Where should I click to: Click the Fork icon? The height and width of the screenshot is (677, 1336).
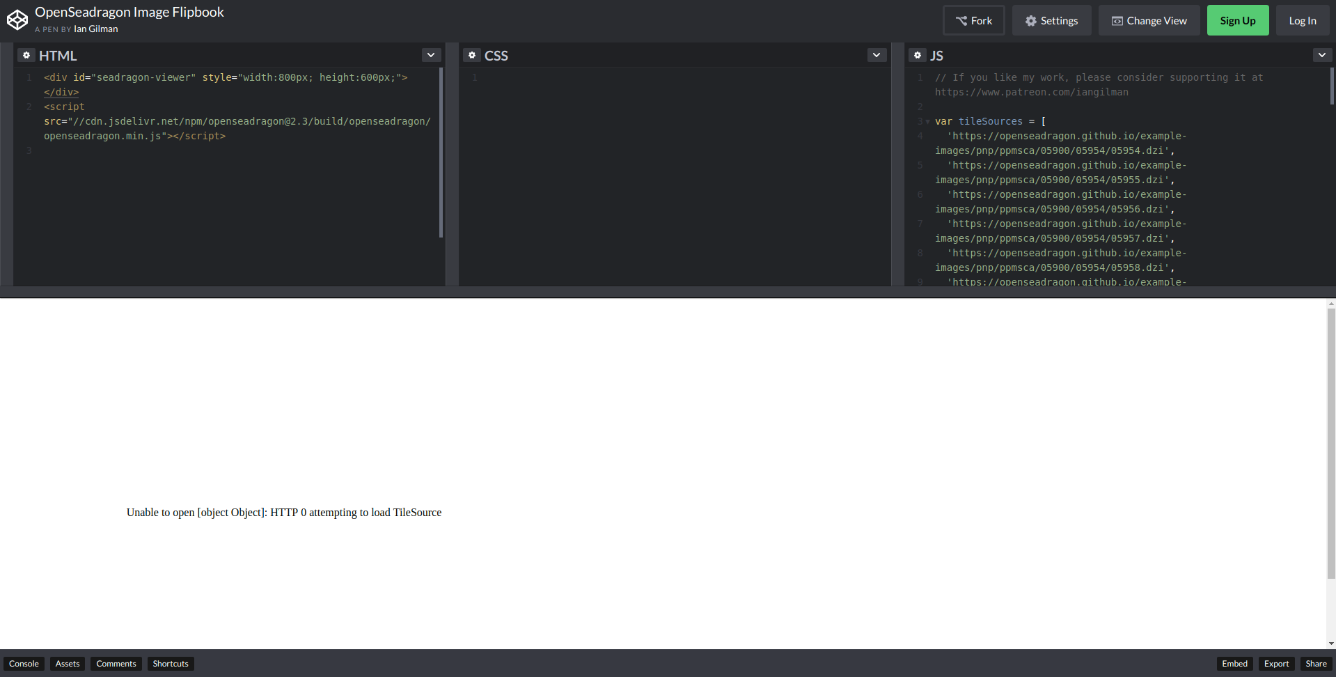963,20
